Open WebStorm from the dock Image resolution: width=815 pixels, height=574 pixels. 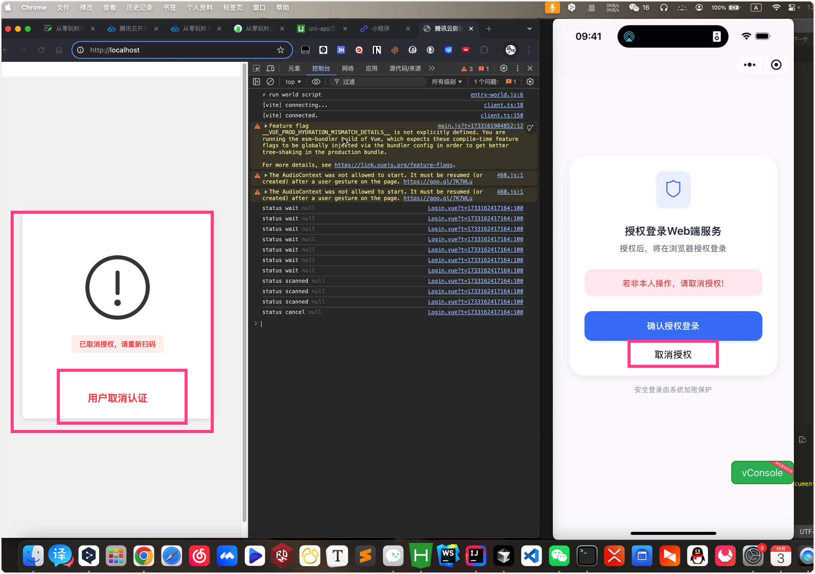pos(448,556)
